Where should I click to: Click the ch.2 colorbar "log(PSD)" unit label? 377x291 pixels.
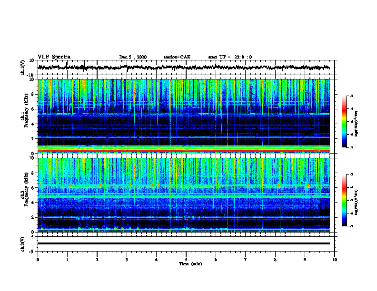[x=357, y=202]
